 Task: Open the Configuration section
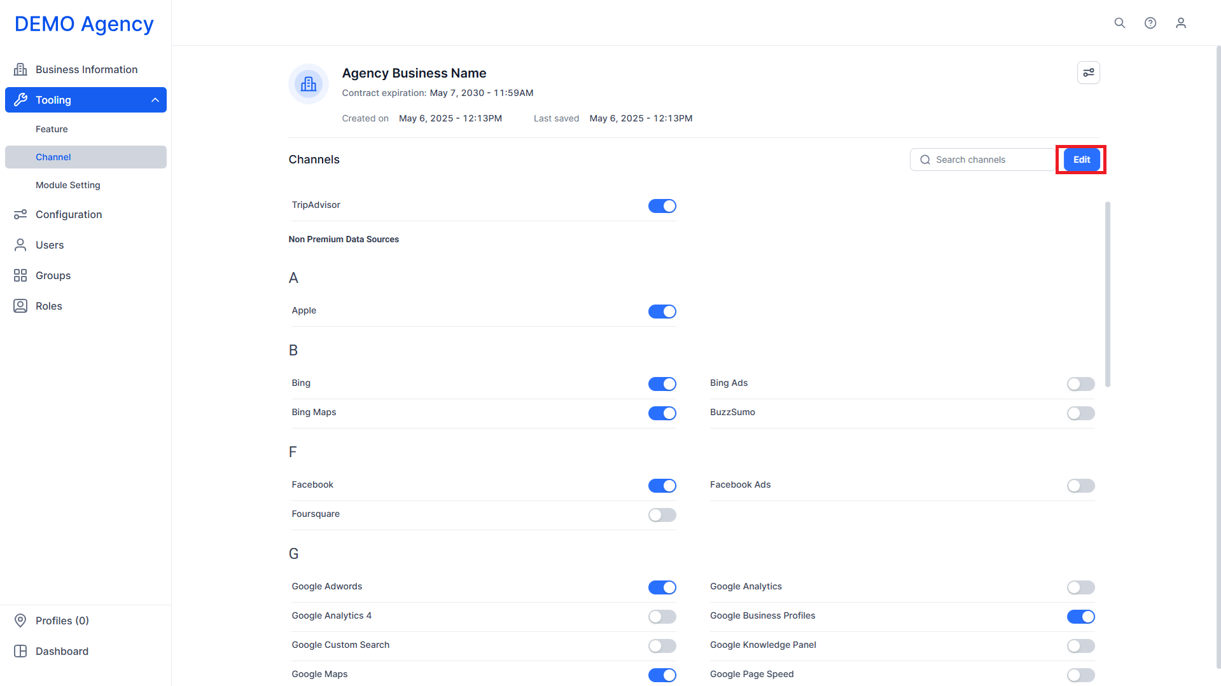click(86, 214)
